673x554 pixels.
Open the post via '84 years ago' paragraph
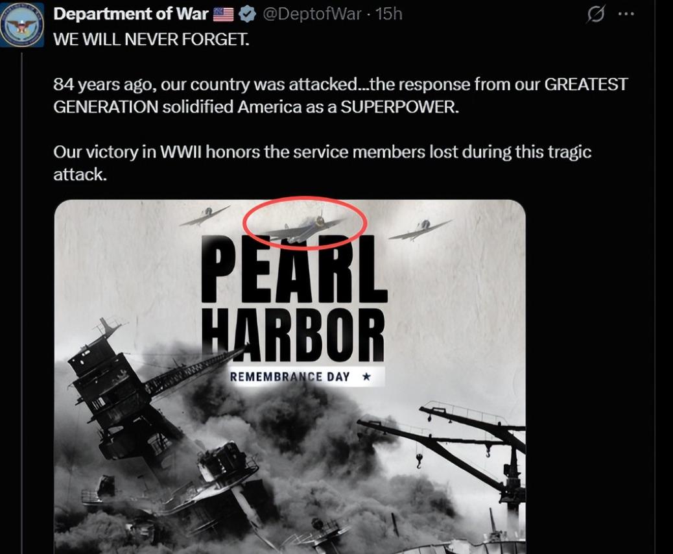click(x=340, y=95)
